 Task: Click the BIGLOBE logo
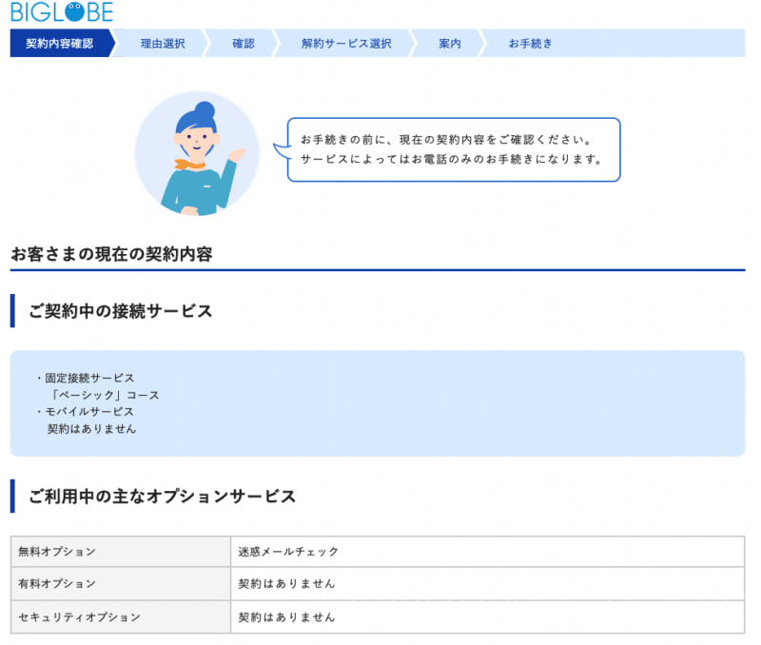pyautogui.click(x=62, y=12)
